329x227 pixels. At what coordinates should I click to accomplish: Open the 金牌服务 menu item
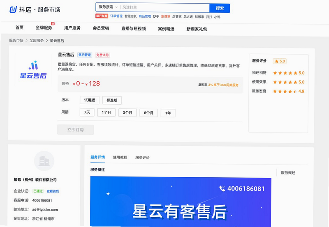(44, 28)
